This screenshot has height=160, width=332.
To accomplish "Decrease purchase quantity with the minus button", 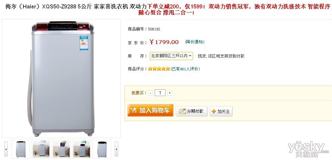I will pyautogui.click(x=150, y=93).
